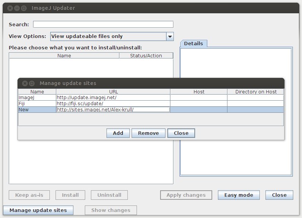Viewport: 302px width, 218px height.
Task: Close the ImageJ Updater window via title bar
Action: click(x=10, y=8)
